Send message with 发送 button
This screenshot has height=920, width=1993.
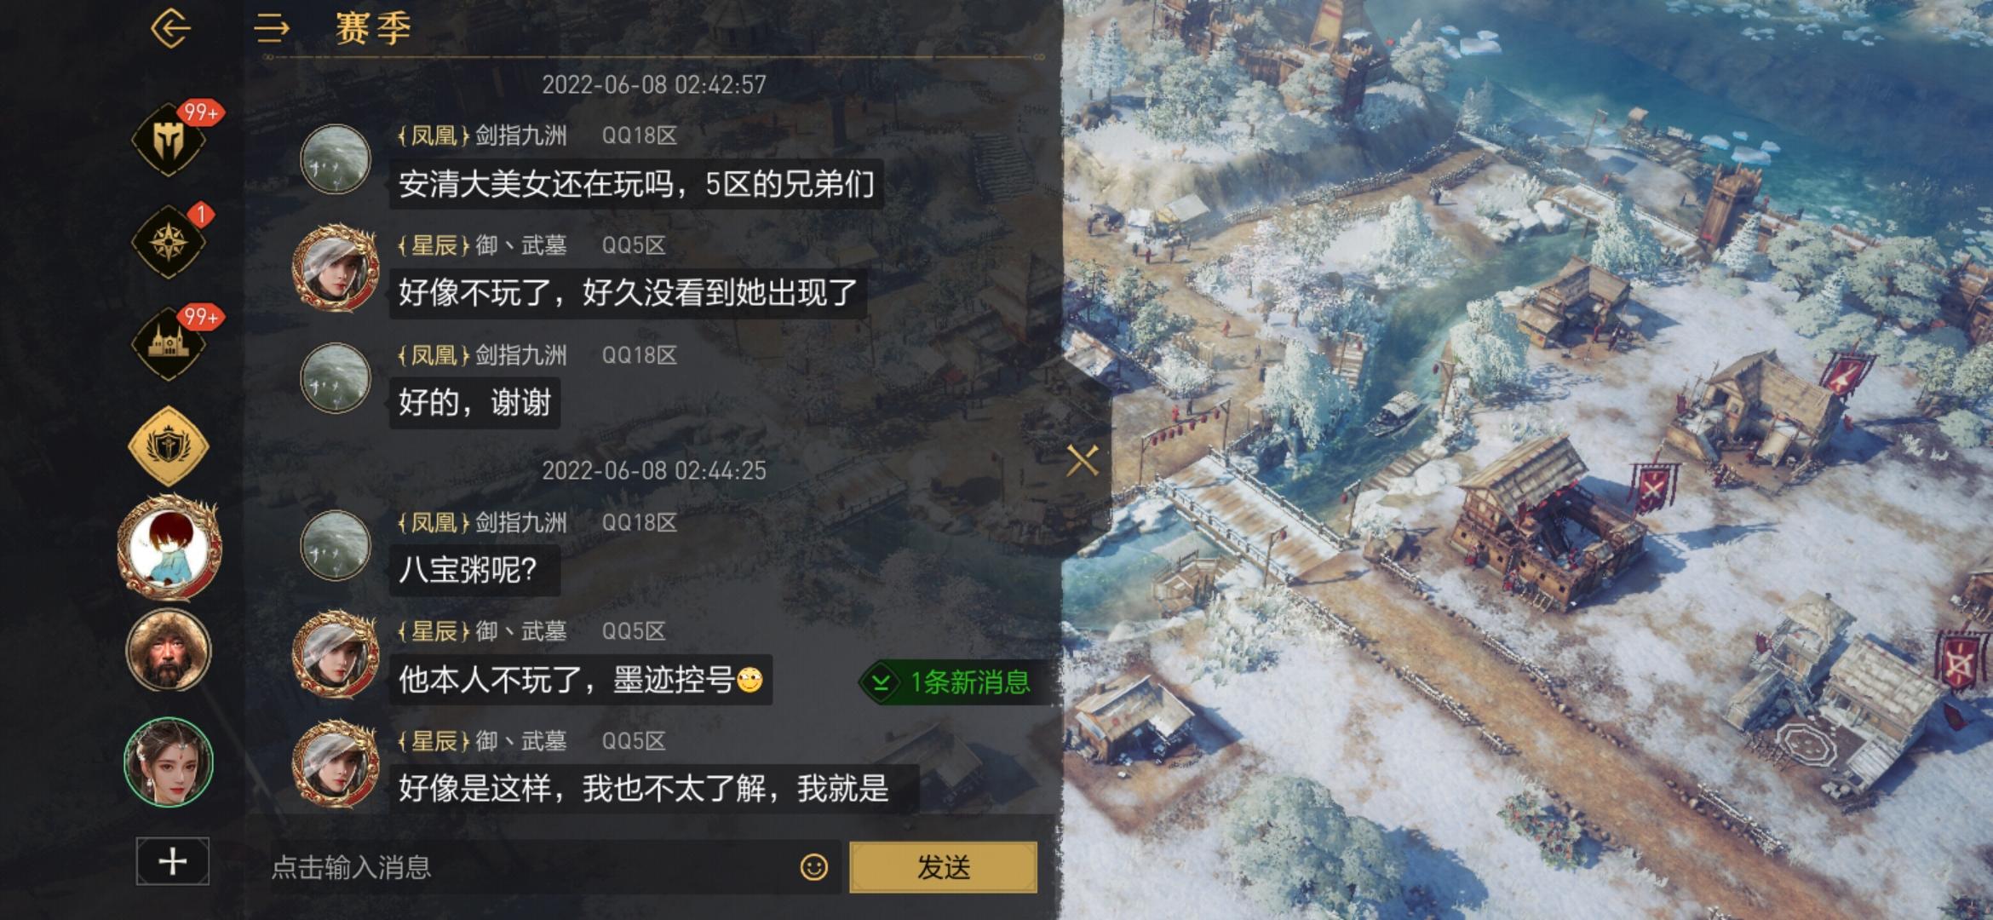pos(944,867)
